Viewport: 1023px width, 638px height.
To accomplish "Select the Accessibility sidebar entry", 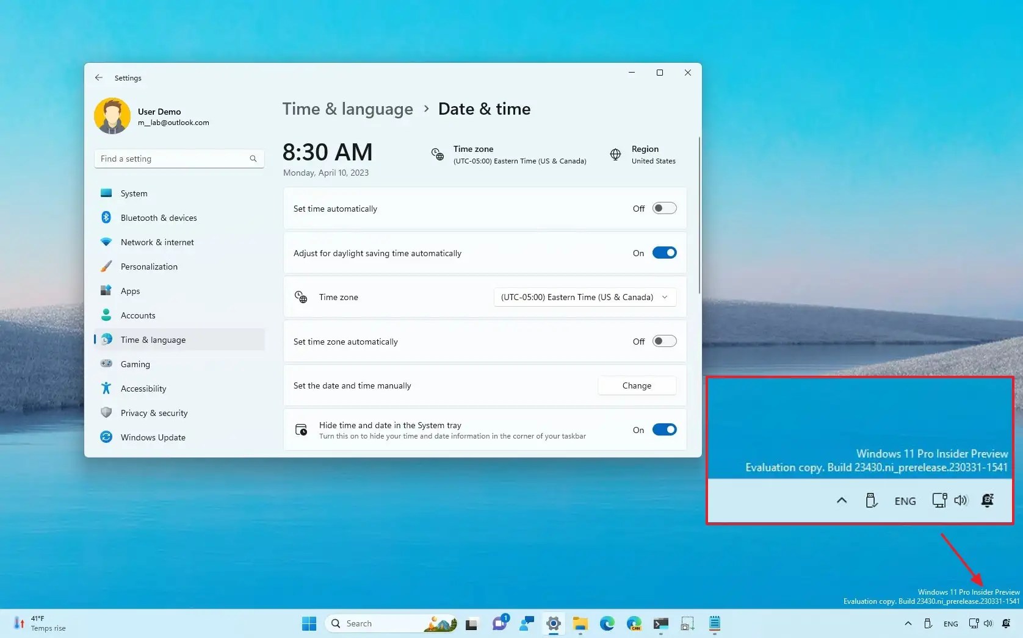I will click(x=143, y=388).
